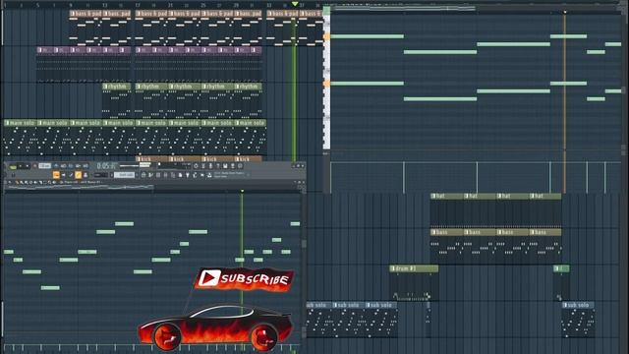The width and height of the screenshot is (629, 354).
Task: Click the play button in transport panel
Action: pos(21,166)
